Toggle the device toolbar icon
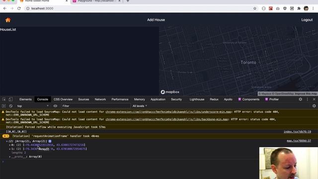 tap(10, 99)
